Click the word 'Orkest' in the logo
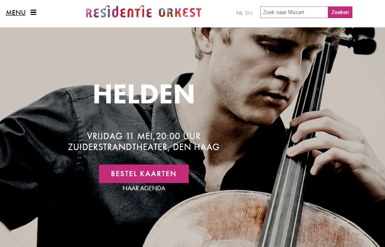This screenshot has width=385, height=247. tap(180, 12)
